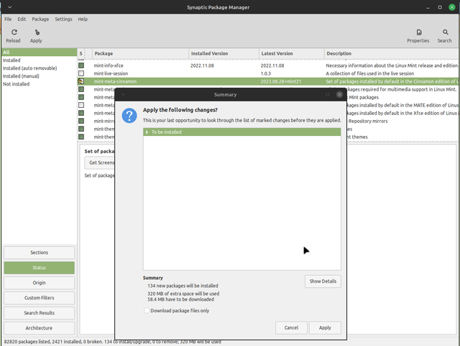The width and height of the screenshot is (460, 346).
Task: Open the Package menu
Action: pyautogui.click(x=40, y=19)
